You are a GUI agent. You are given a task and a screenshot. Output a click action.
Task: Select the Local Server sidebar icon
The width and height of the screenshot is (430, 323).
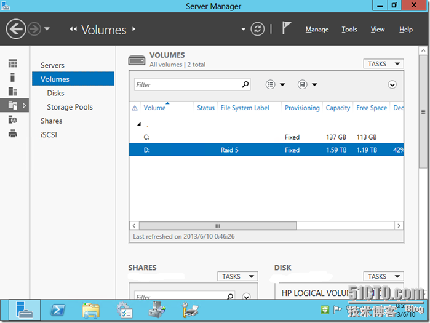point(12,78)
